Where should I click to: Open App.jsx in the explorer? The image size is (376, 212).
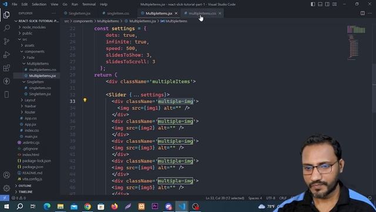coord(30,124)
